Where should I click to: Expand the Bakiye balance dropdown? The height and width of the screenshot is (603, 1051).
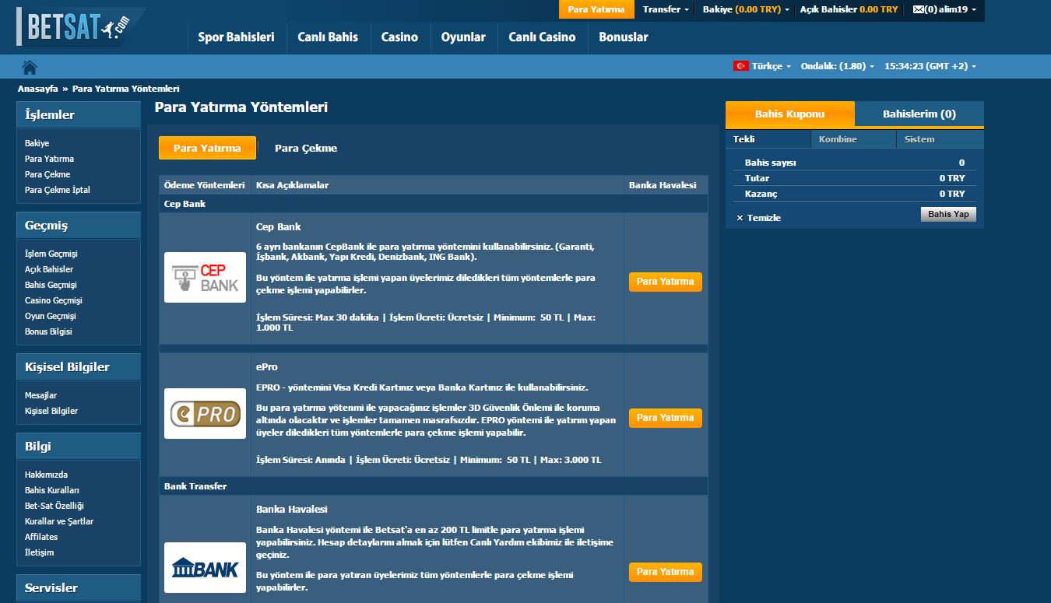click(x=746, y=9)
